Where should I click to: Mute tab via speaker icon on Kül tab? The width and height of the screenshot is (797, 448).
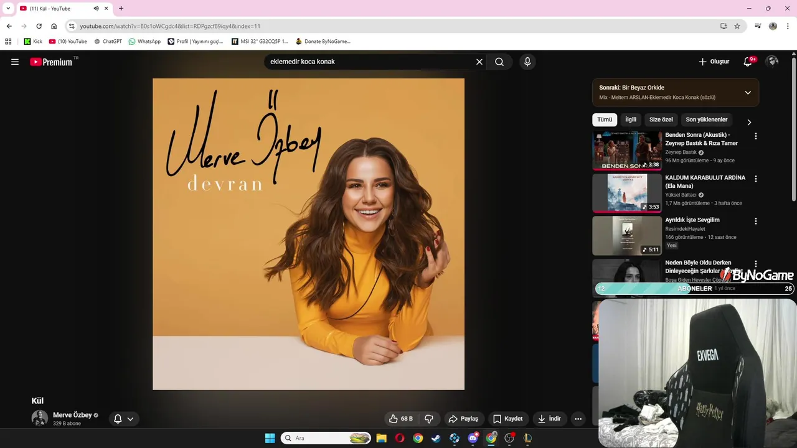(97, 9)
